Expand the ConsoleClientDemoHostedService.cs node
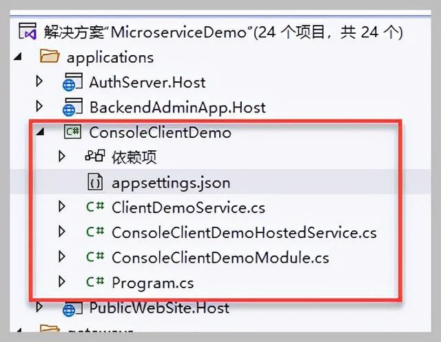The width and height of the screenshot is (441, 342). point(62,232)
